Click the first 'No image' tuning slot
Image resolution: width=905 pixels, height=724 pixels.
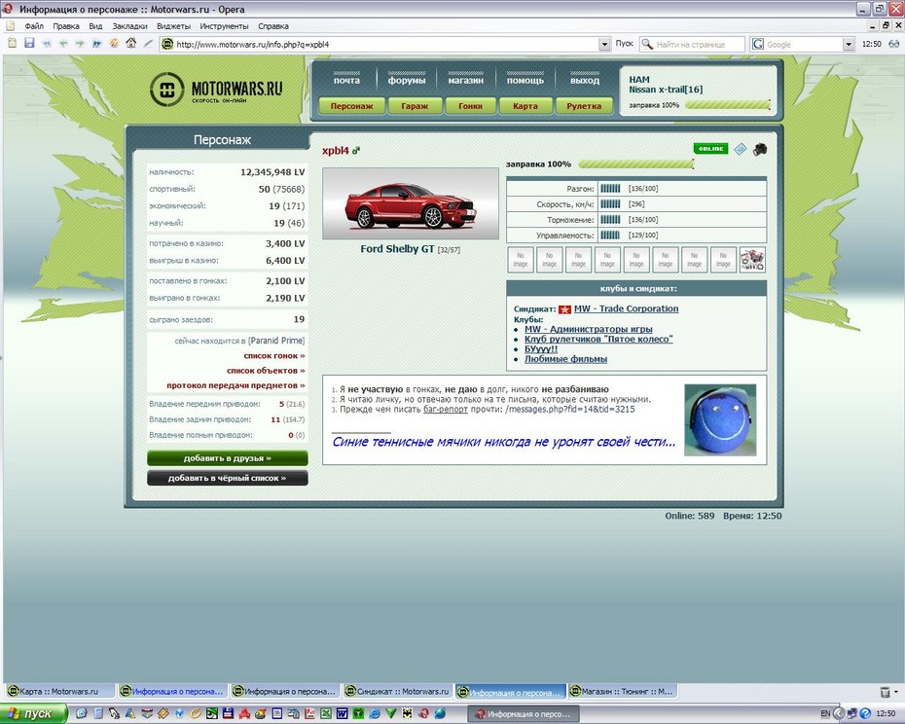(x=521, y=260)
